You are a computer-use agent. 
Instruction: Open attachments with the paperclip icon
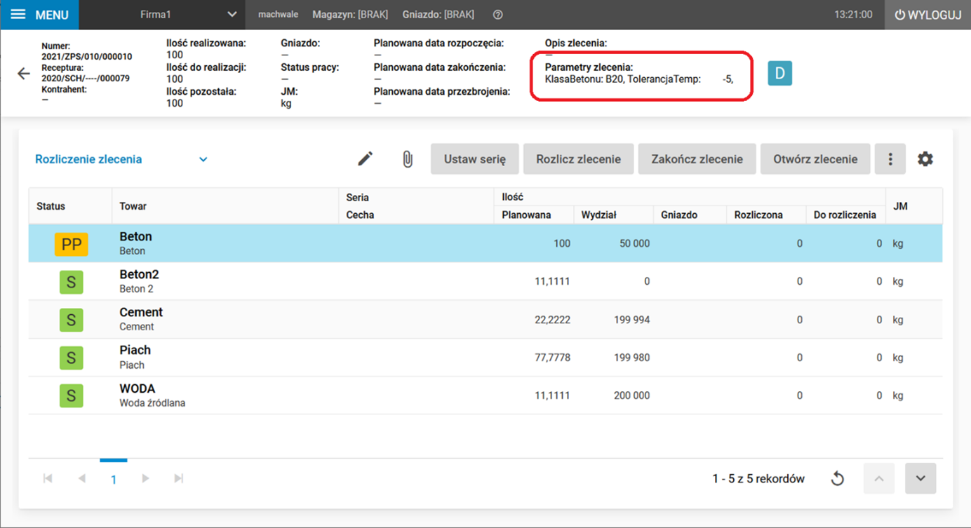408,159
